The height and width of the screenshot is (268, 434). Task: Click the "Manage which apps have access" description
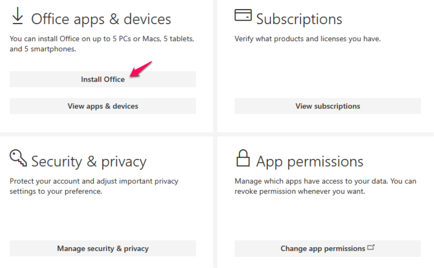tap(325, 181)
